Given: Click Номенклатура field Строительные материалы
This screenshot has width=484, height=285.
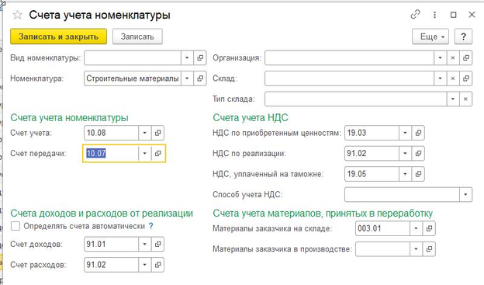Looking at the screenshot, I should point(133,78).
